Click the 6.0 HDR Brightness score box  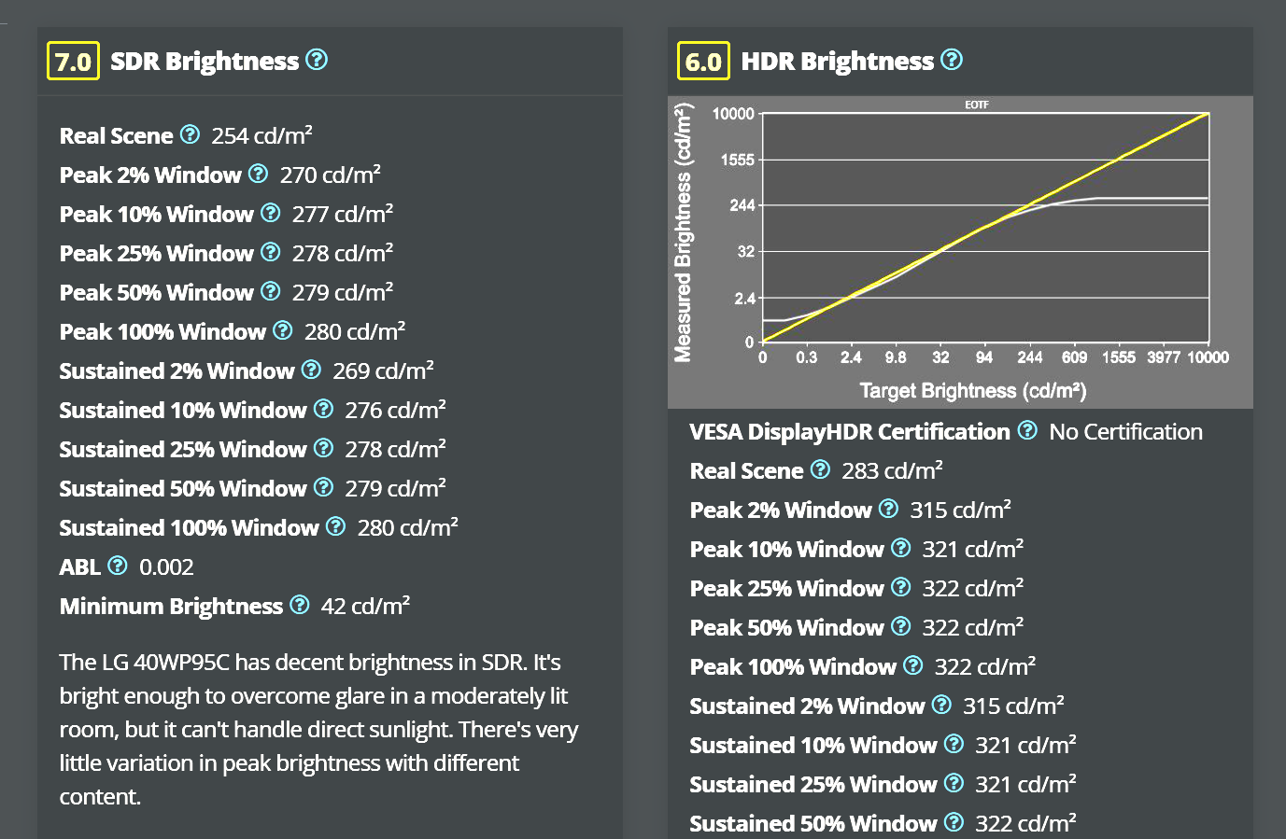(x=703, y=62)
